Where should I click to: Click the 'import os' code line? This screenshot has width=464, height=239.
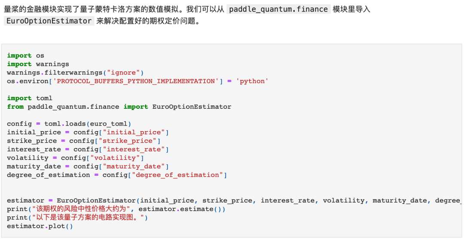coord(25,55)
